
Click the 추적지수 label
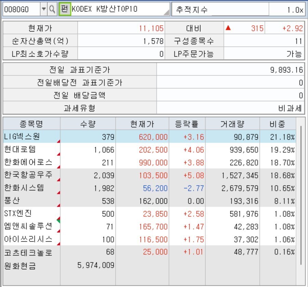[192, 10]
